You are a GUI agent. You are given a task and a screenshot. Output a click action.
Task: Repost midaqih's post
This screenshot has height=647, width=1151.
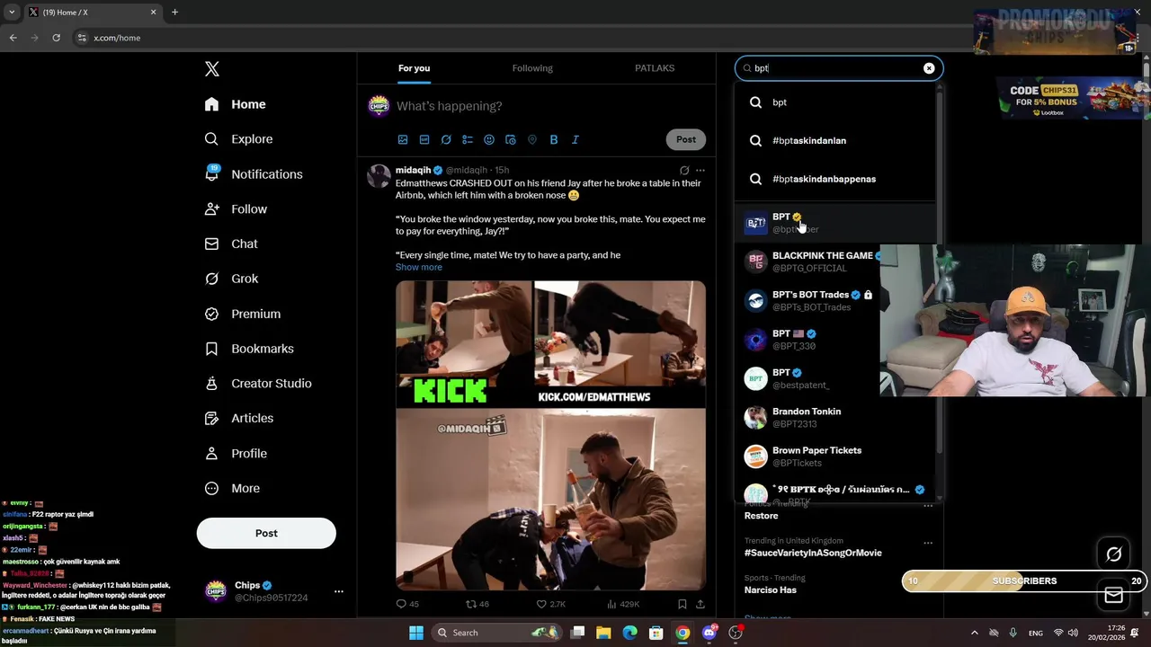[x=477, y=604]
